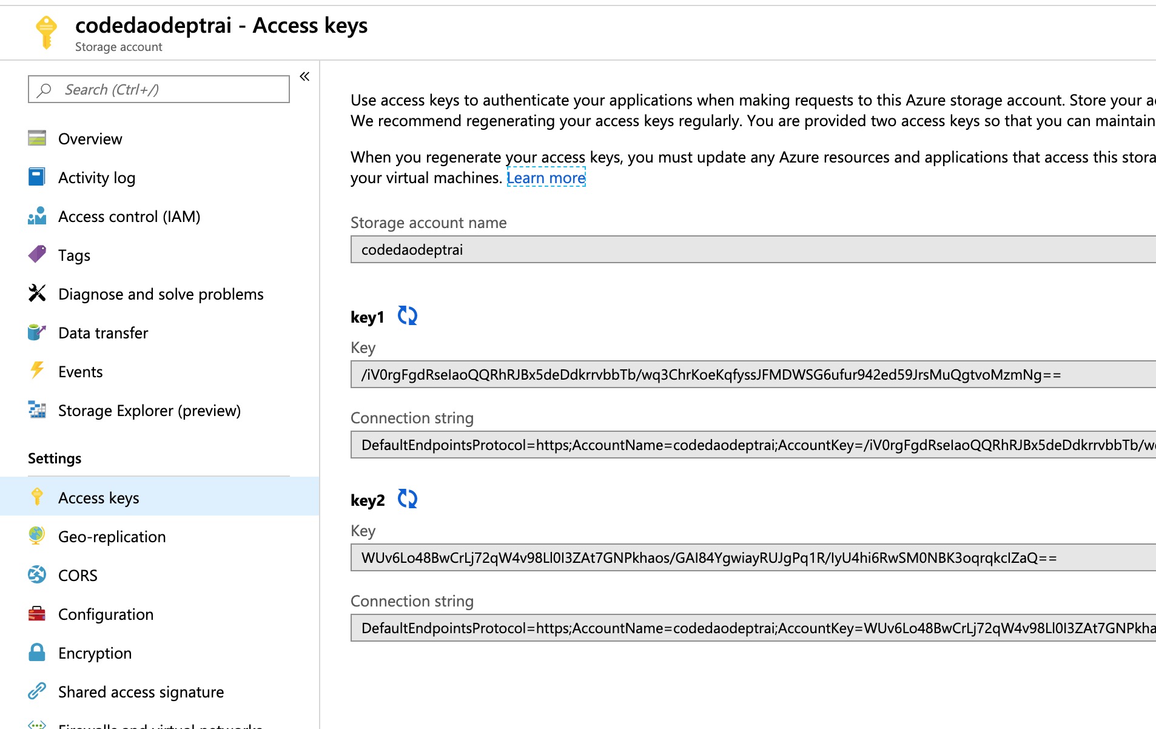The height and width of the screenshot is (729, 1156).
Task: Open the CORS settings page
Action: (x=78, y=576)
